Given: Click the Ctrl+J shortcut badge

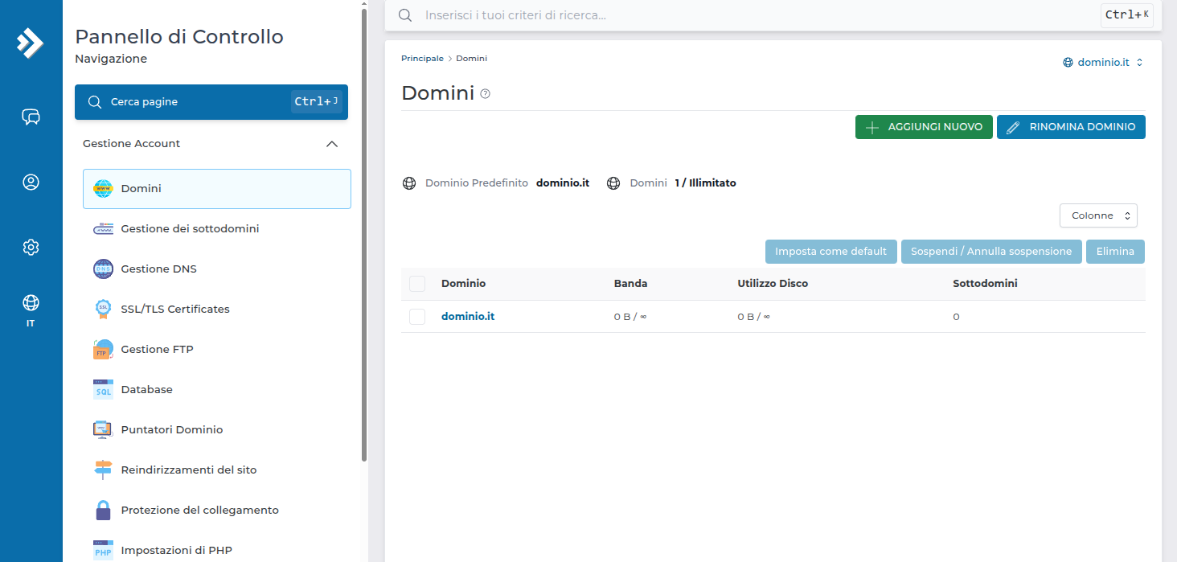Looking at the screenshot, I should tap(316, 102).
